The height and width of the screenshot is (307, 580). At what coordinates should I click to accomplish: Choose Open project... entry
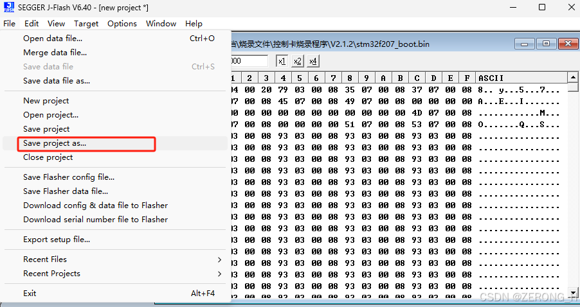[x=115, y=115]
